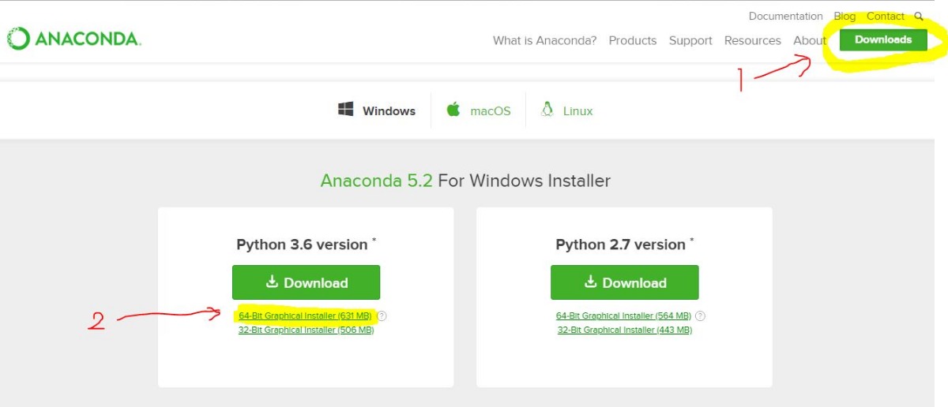Select the Windows tab

[x=376, y=110]
